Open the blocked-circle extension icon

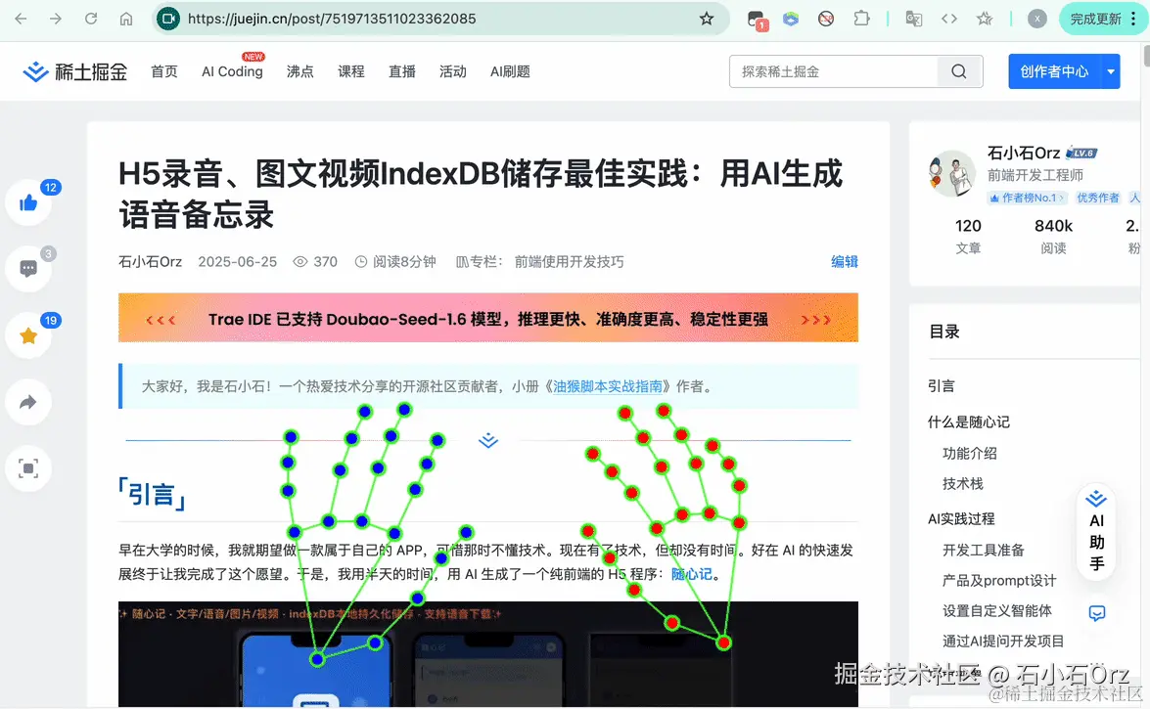[x=826, y=19]
